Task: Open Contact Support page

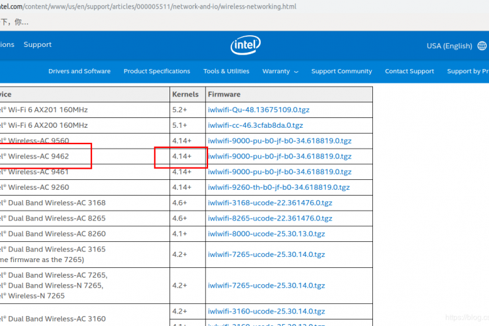Action: [409, 71]
